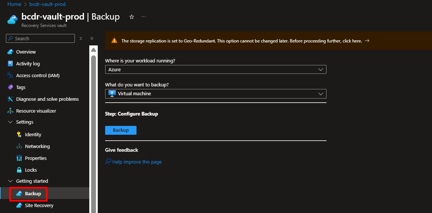Click the Diagnose and solve problems icon
The width and height of the screenshot is (432, 213).
coord(10,99)
